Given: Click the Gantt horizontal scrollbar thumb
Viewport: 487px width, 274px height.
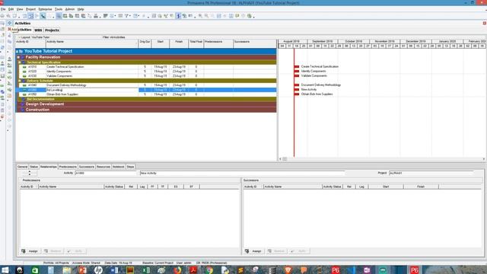Looking at the screenshot, I should point(285,159).
